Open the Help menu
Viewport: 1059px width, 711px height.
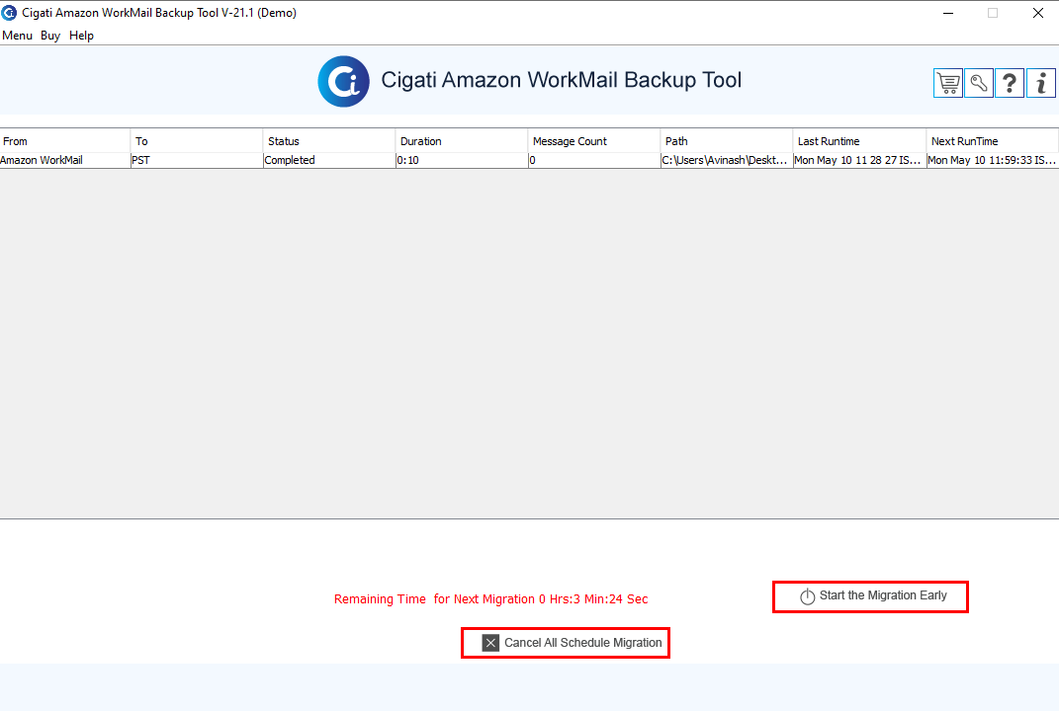click(81, 36)
